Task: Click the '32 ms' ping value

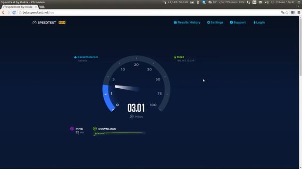Action: 80,132
